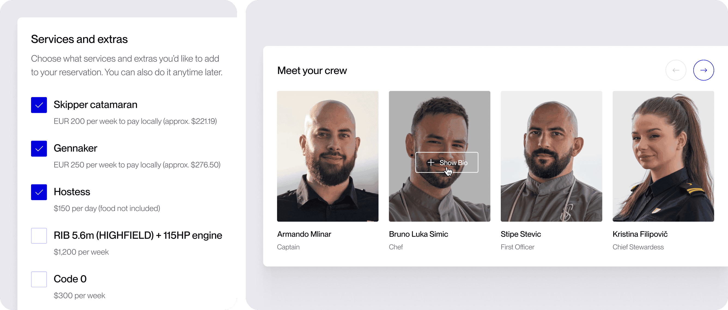Click the Kristina Filipovič name label
This screenshot has width=728, height=310.
point(640,234)
